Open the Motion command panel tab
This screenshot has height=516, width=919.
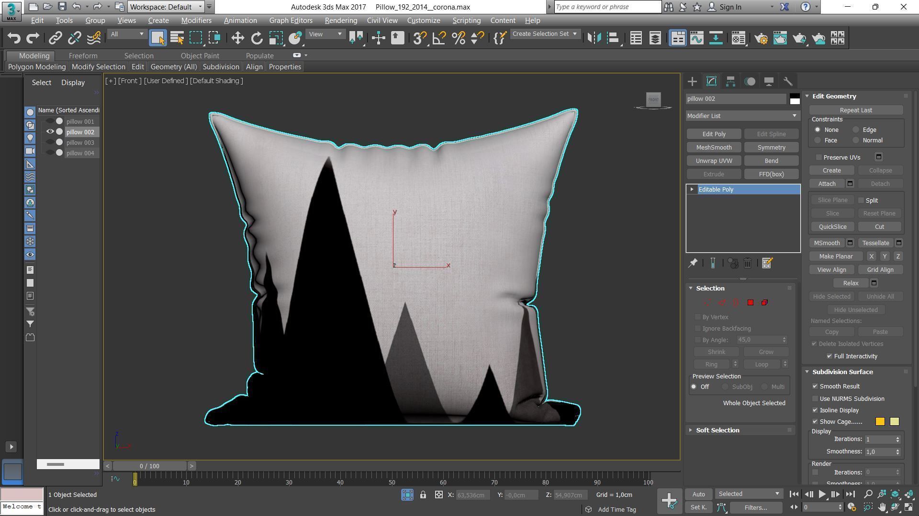coord(750,81)
